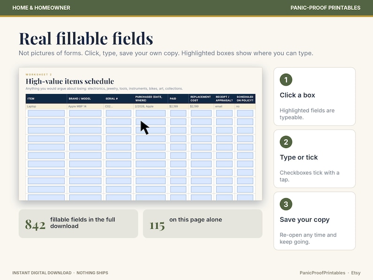Click the 'SCHEDULED ON POLICY?' column header
Image resolution: width=373 pixels, height=280 pixels.
point(245,99)
